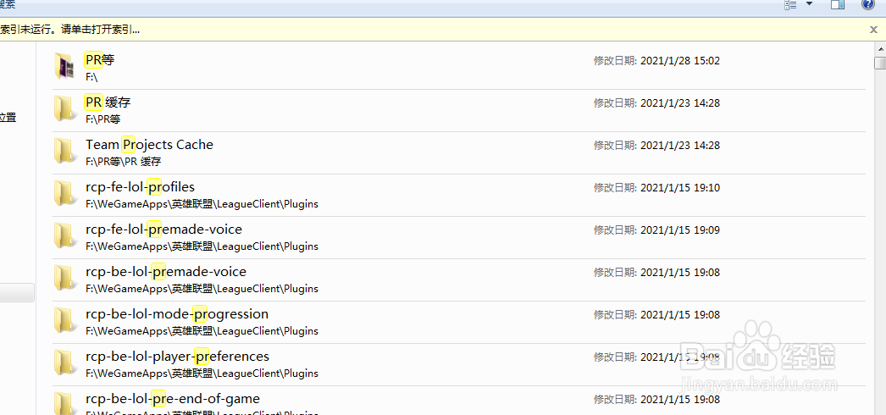Viewport: 886px width, 415px height.
Task: Click the rcp-fe-lol-premade-voice folder icon
Action: pyautogui.click(x=64, y=235)
